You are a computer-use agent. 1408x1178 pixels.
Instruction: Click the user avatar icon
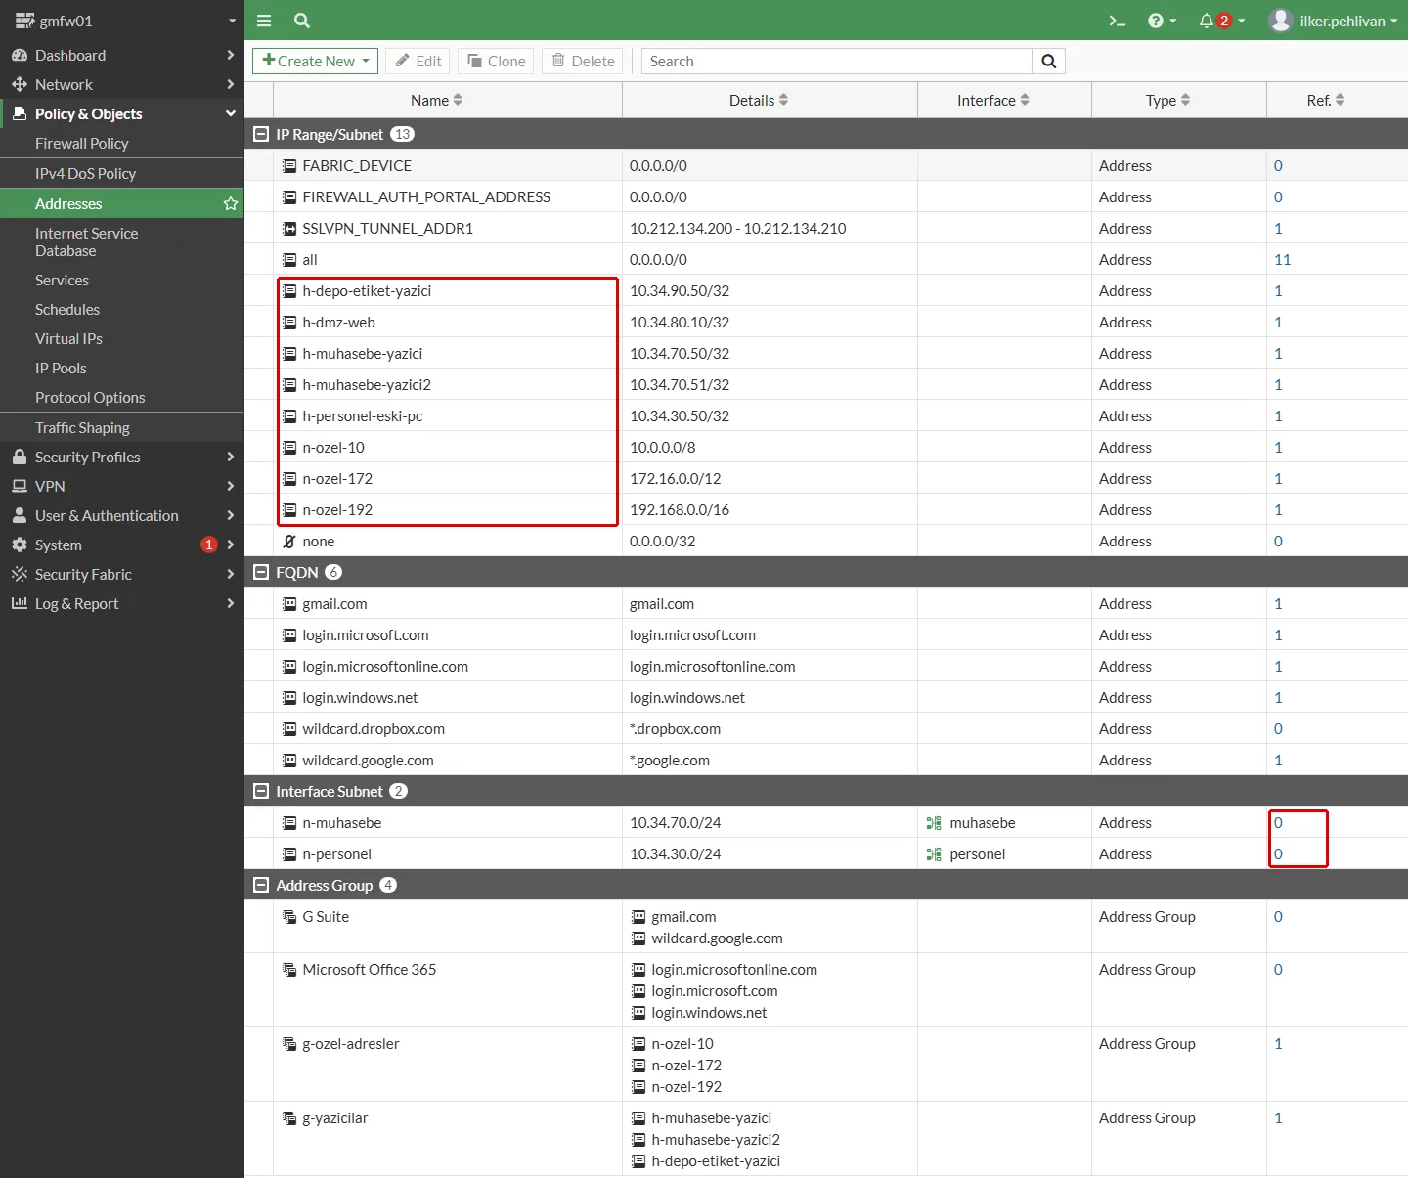pos(1281,21)
